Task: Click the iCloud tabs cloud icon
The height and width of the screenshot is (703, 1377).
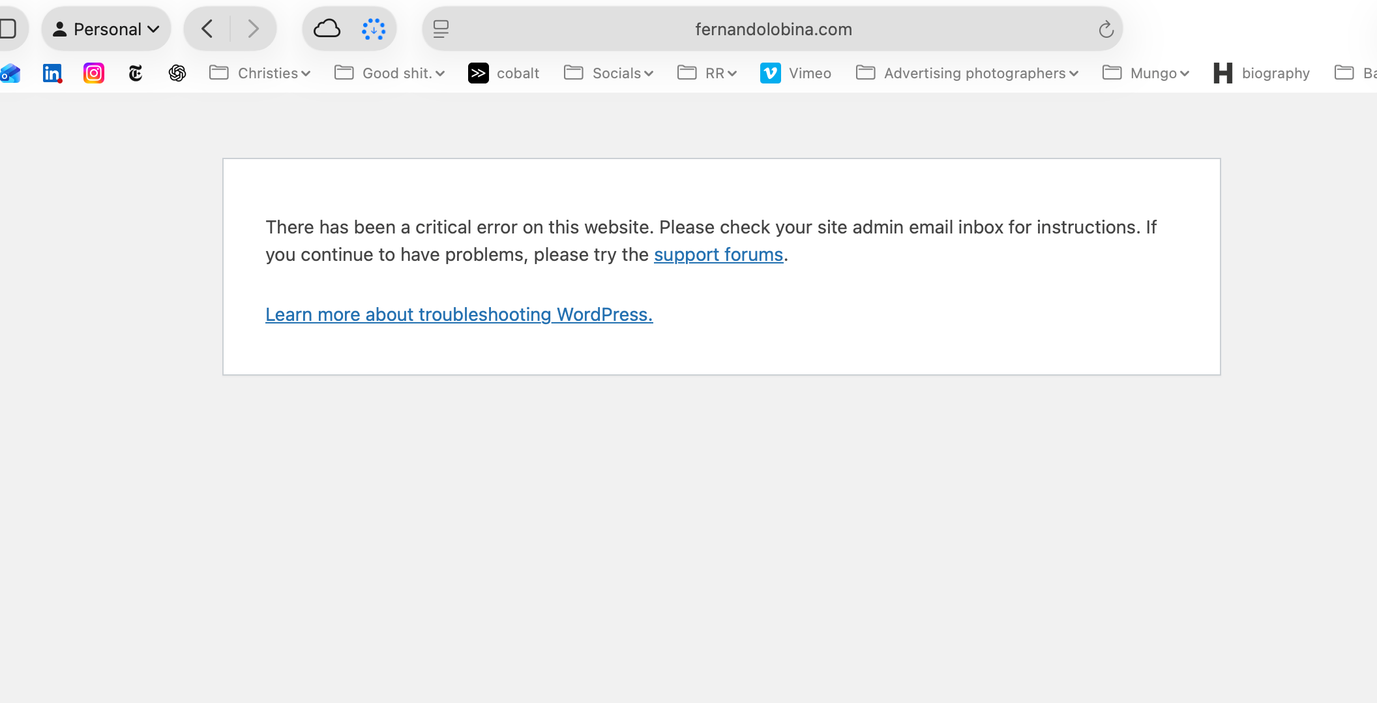Action: pyautogui.click(x=327, y=29)
